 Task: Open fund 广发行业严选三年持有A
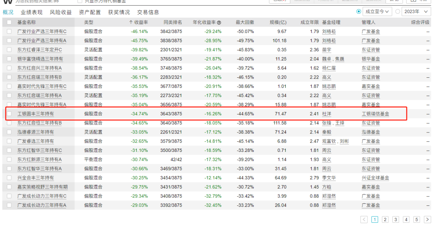pyautogui.click(x=42, y=41)
